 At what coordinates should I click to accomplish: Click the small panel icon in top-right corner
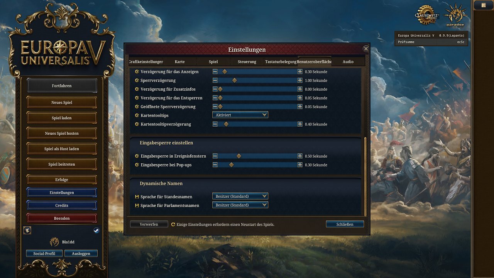tap(484, 5)
